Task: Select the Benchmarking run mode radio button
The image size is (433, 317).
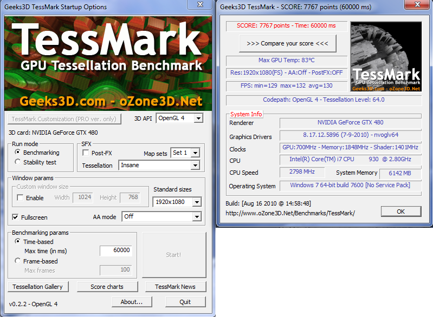Action: pyautogui.click(x=18, y=152)
